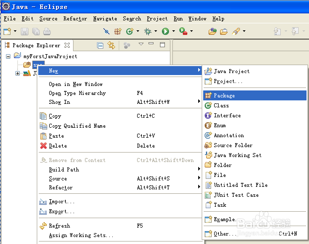Open the Edit menu

[27, 18]
